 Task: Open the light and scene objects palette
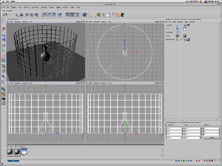point(108,15)
